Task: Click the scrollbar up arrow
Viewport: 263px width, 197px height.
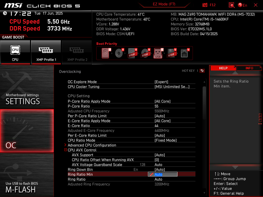Action: click(204, 82)
